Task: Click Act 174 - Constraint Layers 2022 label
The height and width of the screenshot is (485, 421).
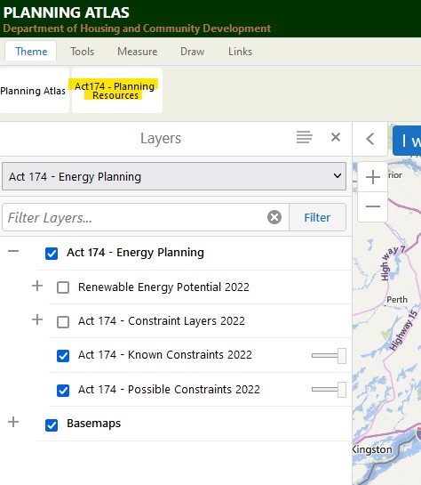Action: (x=162, y=321)
